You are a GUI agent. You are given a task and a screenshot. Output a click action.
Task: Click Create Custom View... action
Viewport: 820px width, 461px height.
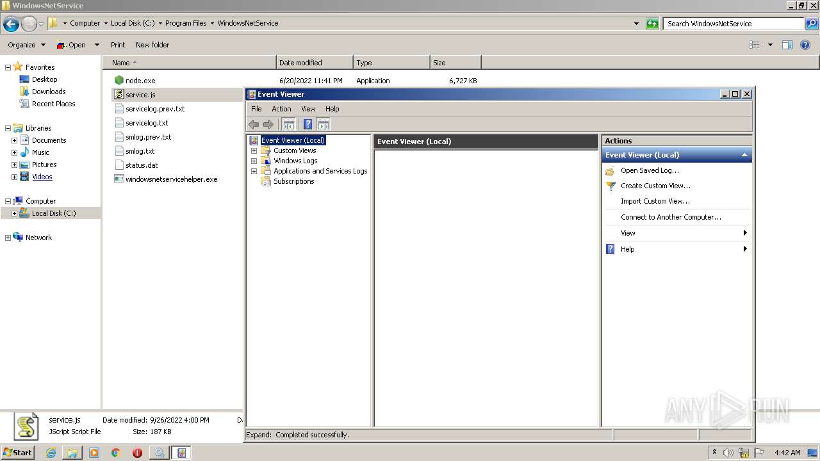(x=655, y=186)
